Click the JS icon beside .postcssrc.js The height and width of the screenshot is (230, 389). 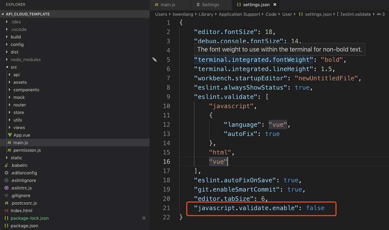tap(7, 203)
